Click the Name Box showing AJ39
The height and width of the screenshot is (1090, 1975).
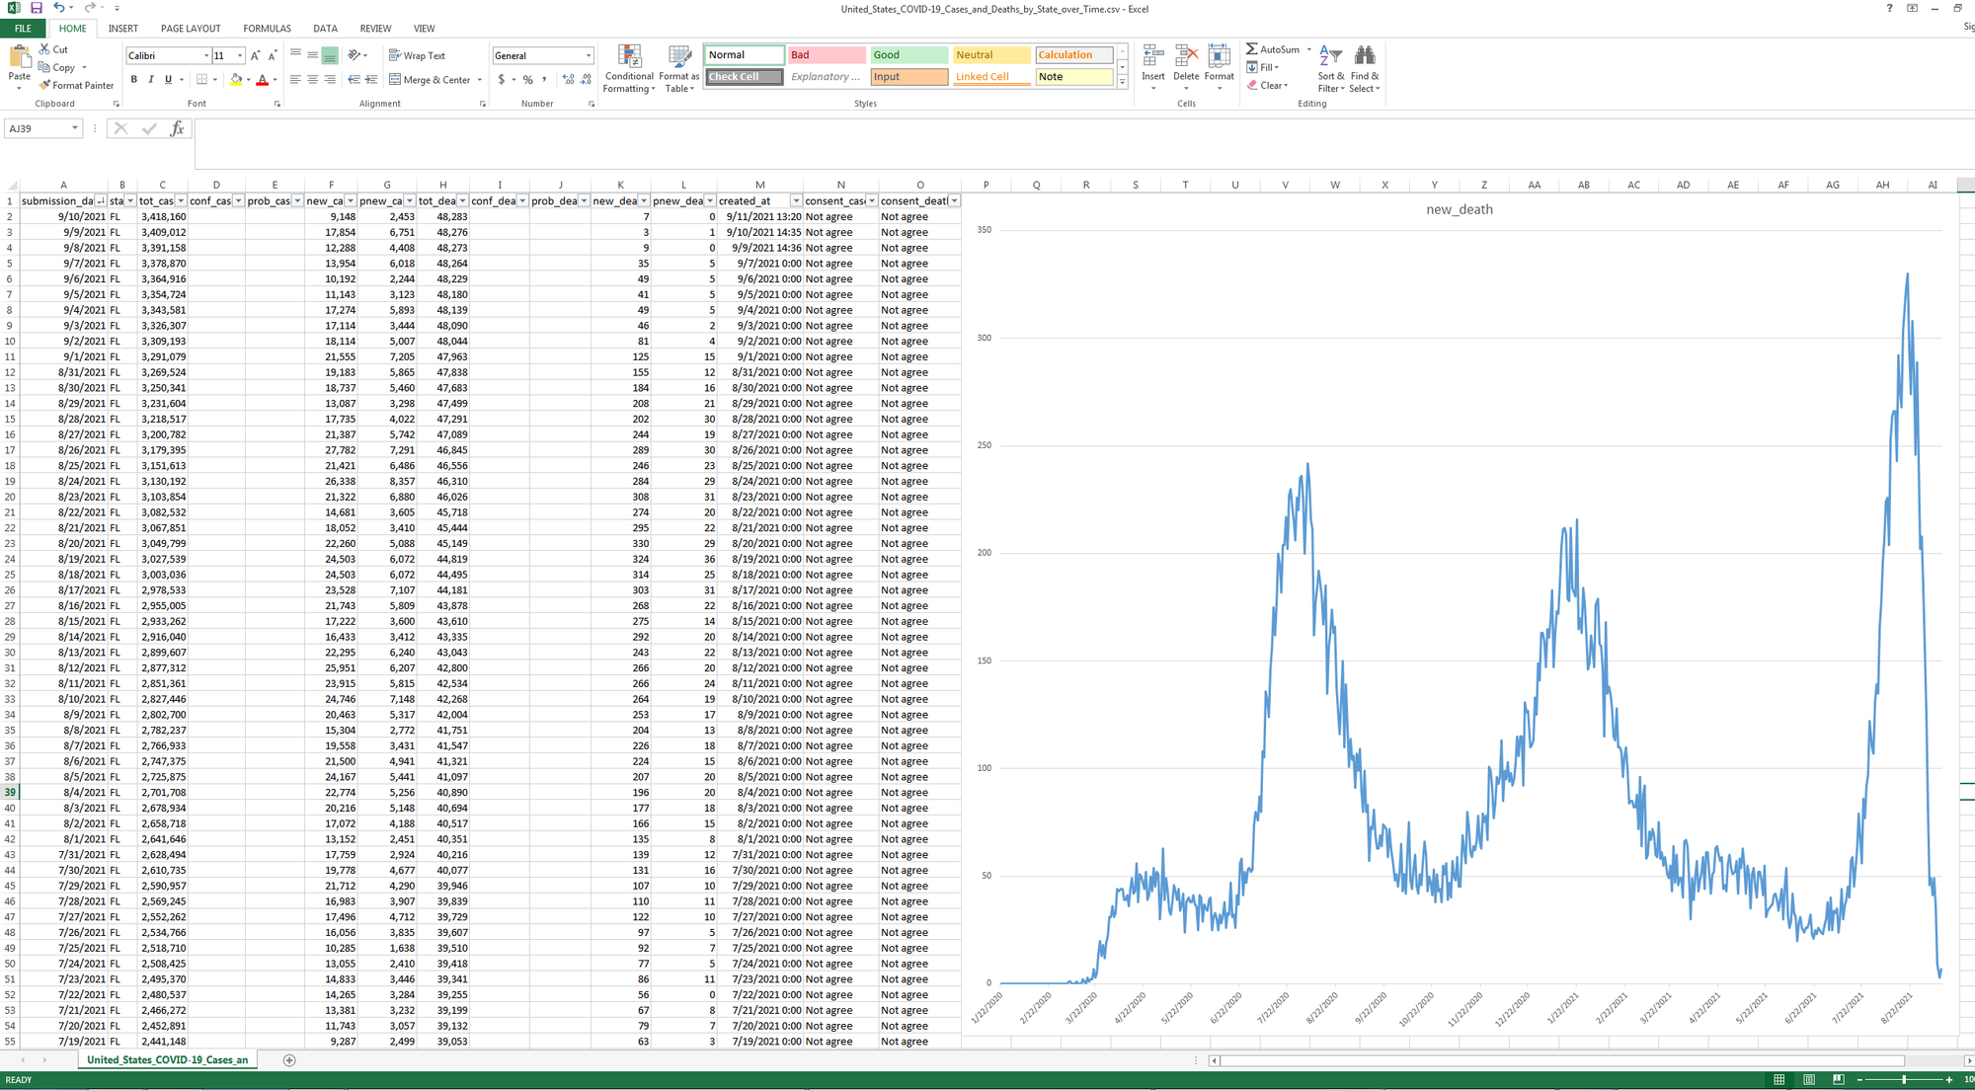38,128
